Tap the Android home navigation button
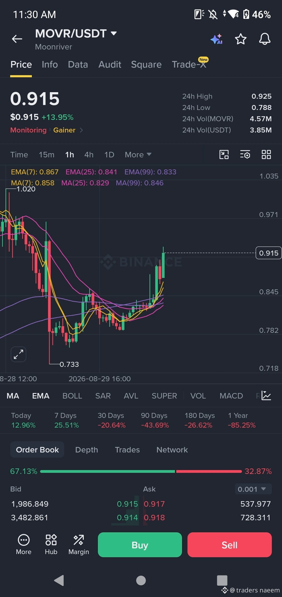This screenshot has height=597, width=282. [x=141, y=581]
